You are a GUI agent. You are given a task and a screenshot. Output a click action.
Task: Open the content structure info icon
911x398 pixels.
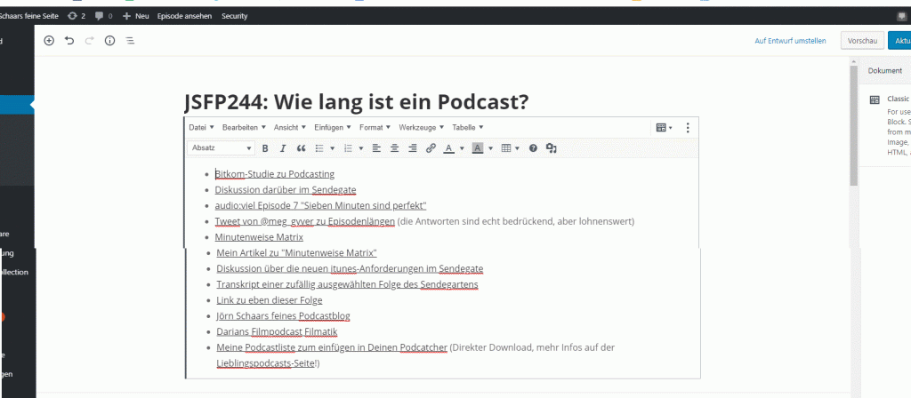[x=109, y=41]
